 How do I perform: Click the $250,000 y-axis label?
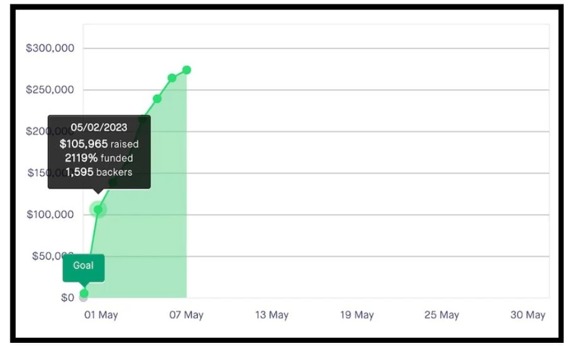point(50,90)
